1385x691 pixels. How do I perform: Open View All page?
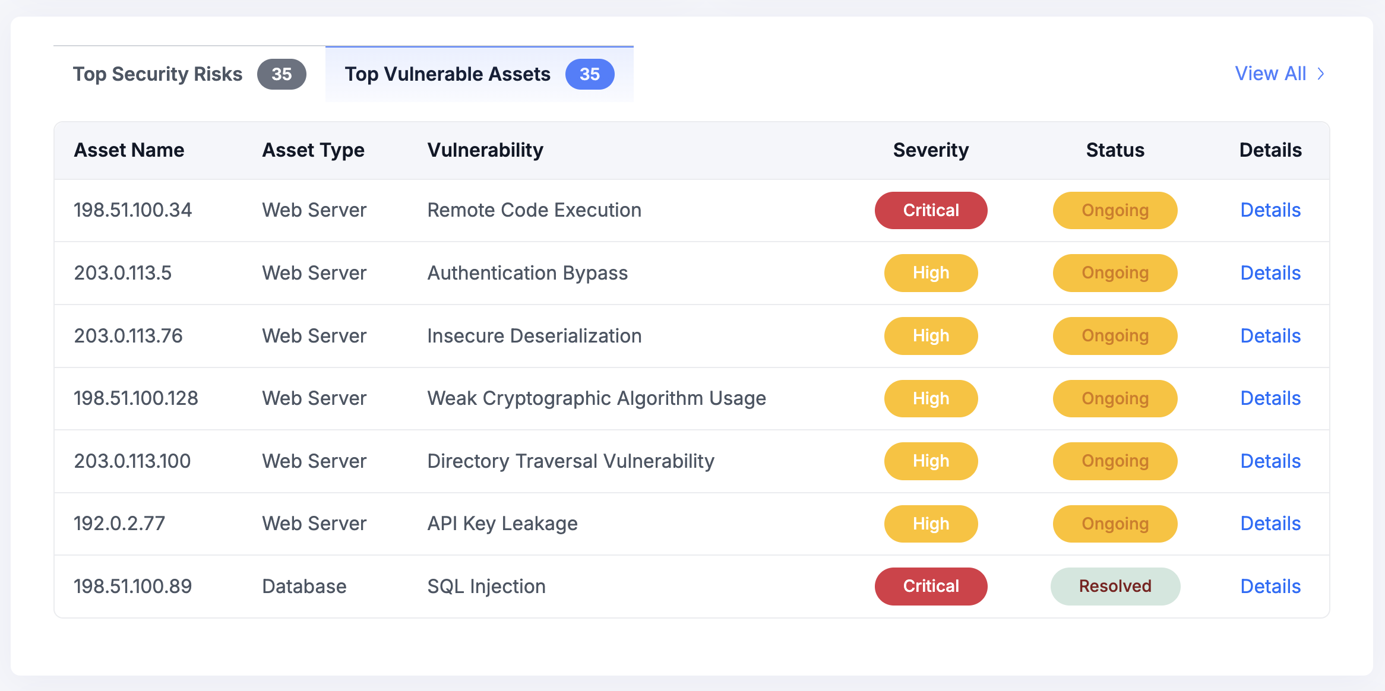click(1270, 74)
